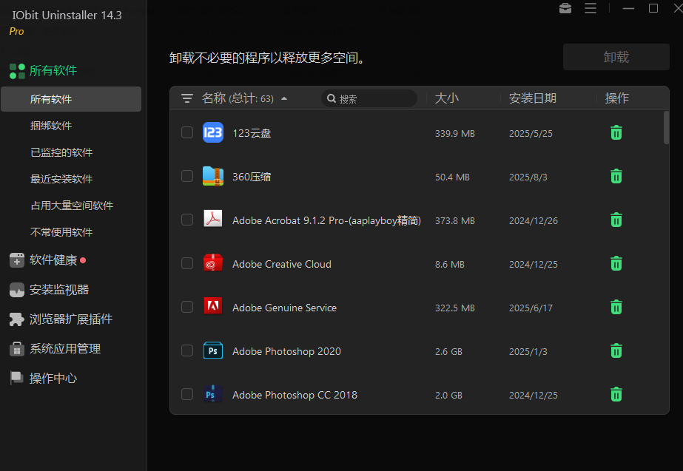Sort list by the 安装日期 column header
This screenshot has width=683, height=471.
point(533,98)
